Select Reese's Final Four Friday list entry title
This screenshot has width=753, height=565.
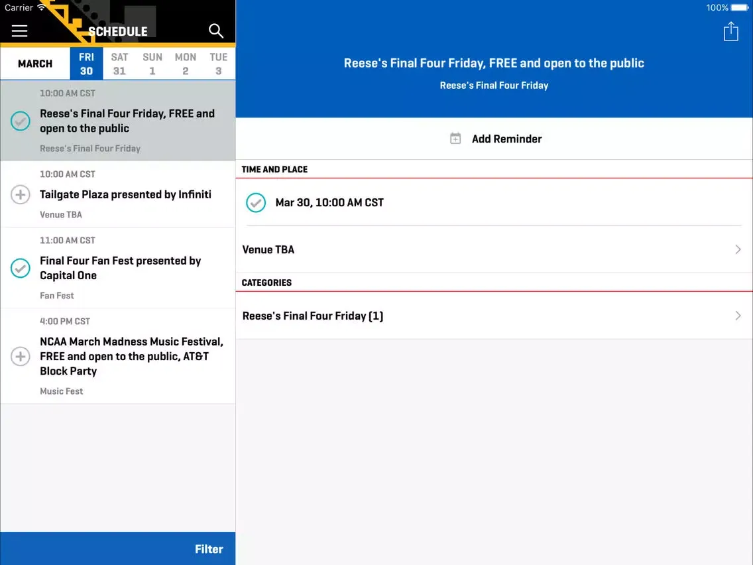127,121
